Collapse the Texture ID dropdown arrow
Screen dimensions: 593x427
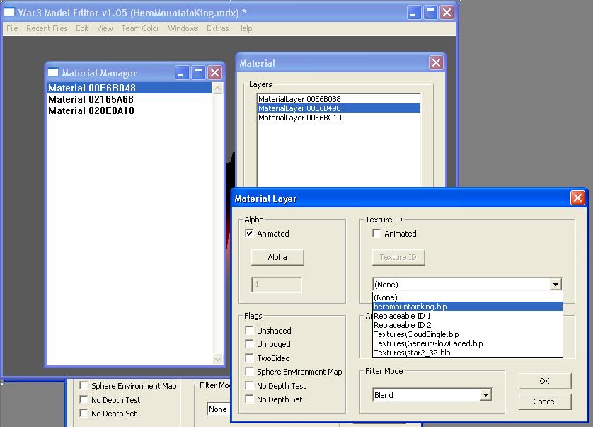[555, 284]
